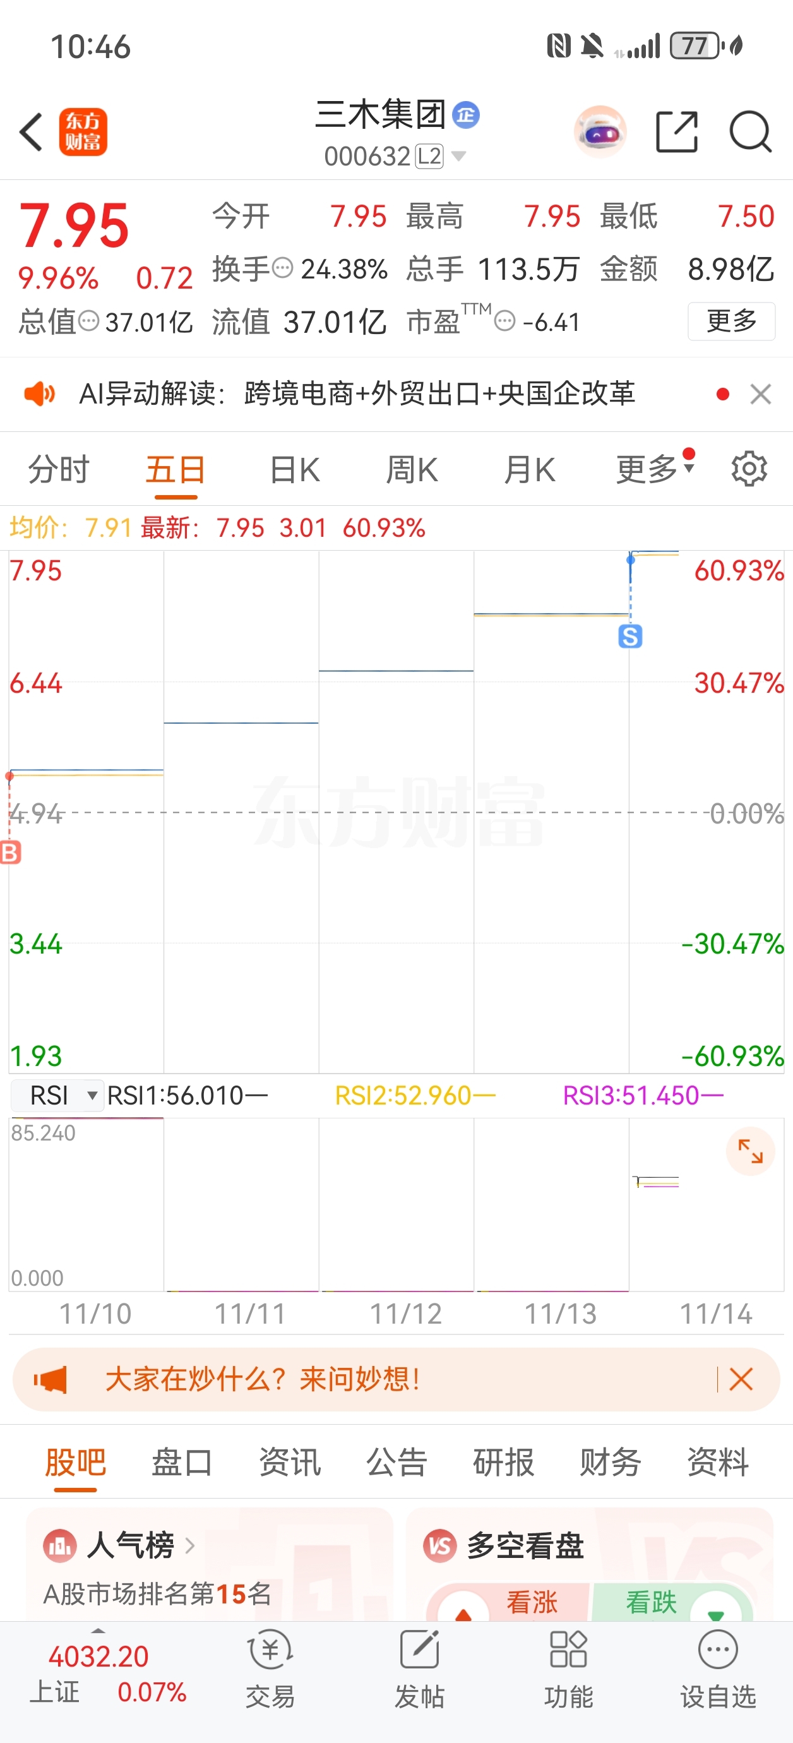This screenshot has height=1743, width=793.
Task: Switch to the 日K tab
Action: click(294, 470)
